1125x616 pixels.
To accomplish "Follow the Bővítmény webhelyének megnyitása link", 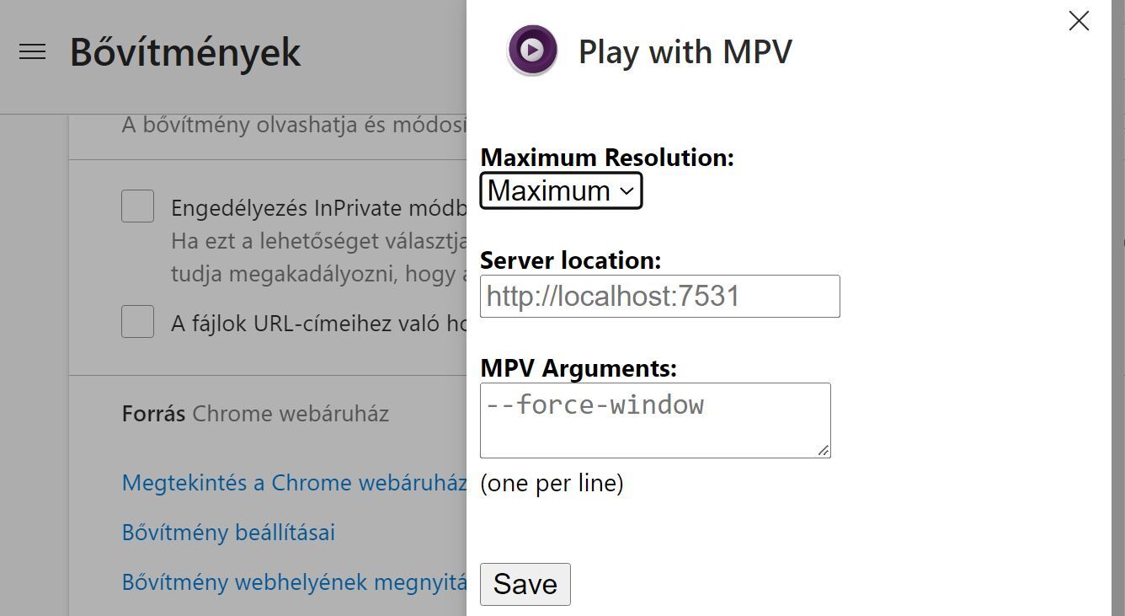I will [x=294, y=582].
